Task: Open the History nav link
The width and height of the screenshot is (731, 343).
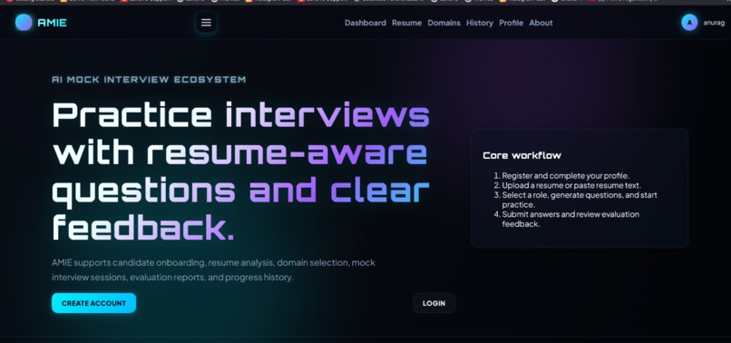Action: pyautogui.click(x=480, y=23)
